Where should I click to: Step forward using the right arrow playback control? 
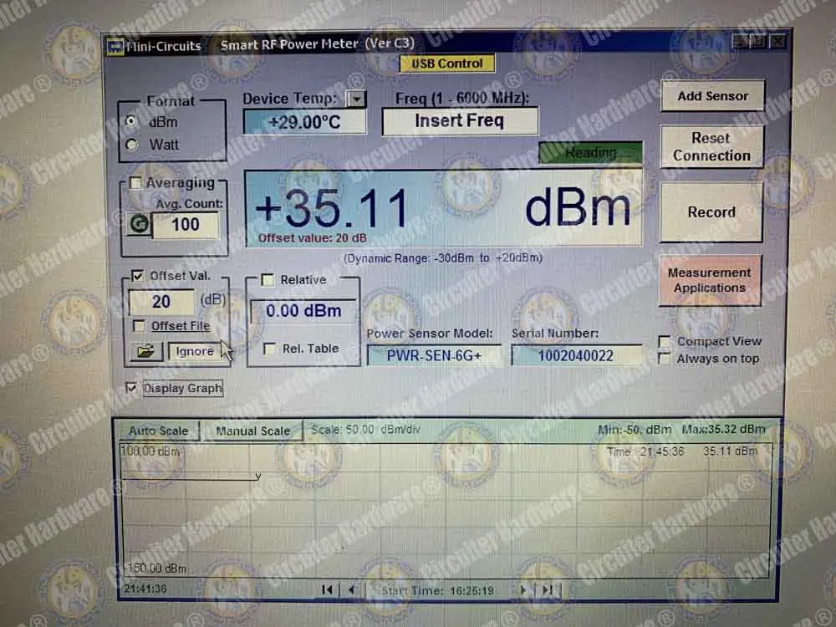pyautogui.click(x=522, y=589)
